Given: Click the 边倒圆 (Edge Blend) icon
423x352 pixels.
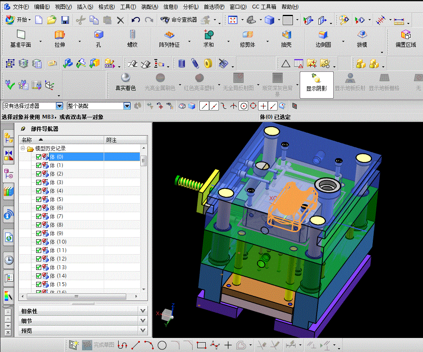Looking at the screenshot, I should point(323,35).
